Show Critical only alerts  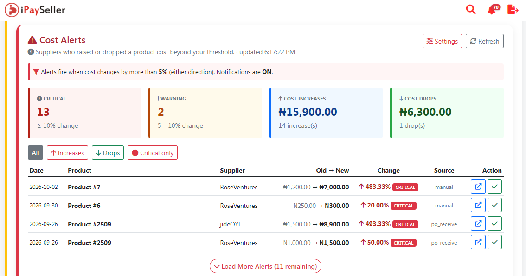pyautogui.click(x=153, y=153)
